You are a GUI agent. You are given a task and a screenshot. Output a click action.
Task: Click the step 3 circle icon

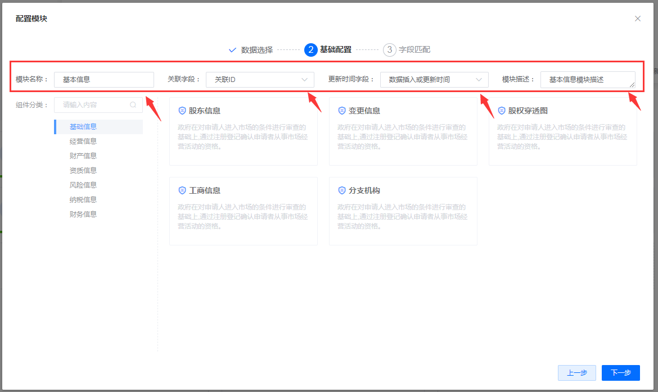pyautogui.click(x=389, y=50)
